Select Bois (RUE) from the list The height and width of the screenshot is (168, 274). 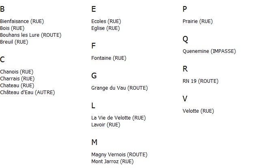[12, 28]
